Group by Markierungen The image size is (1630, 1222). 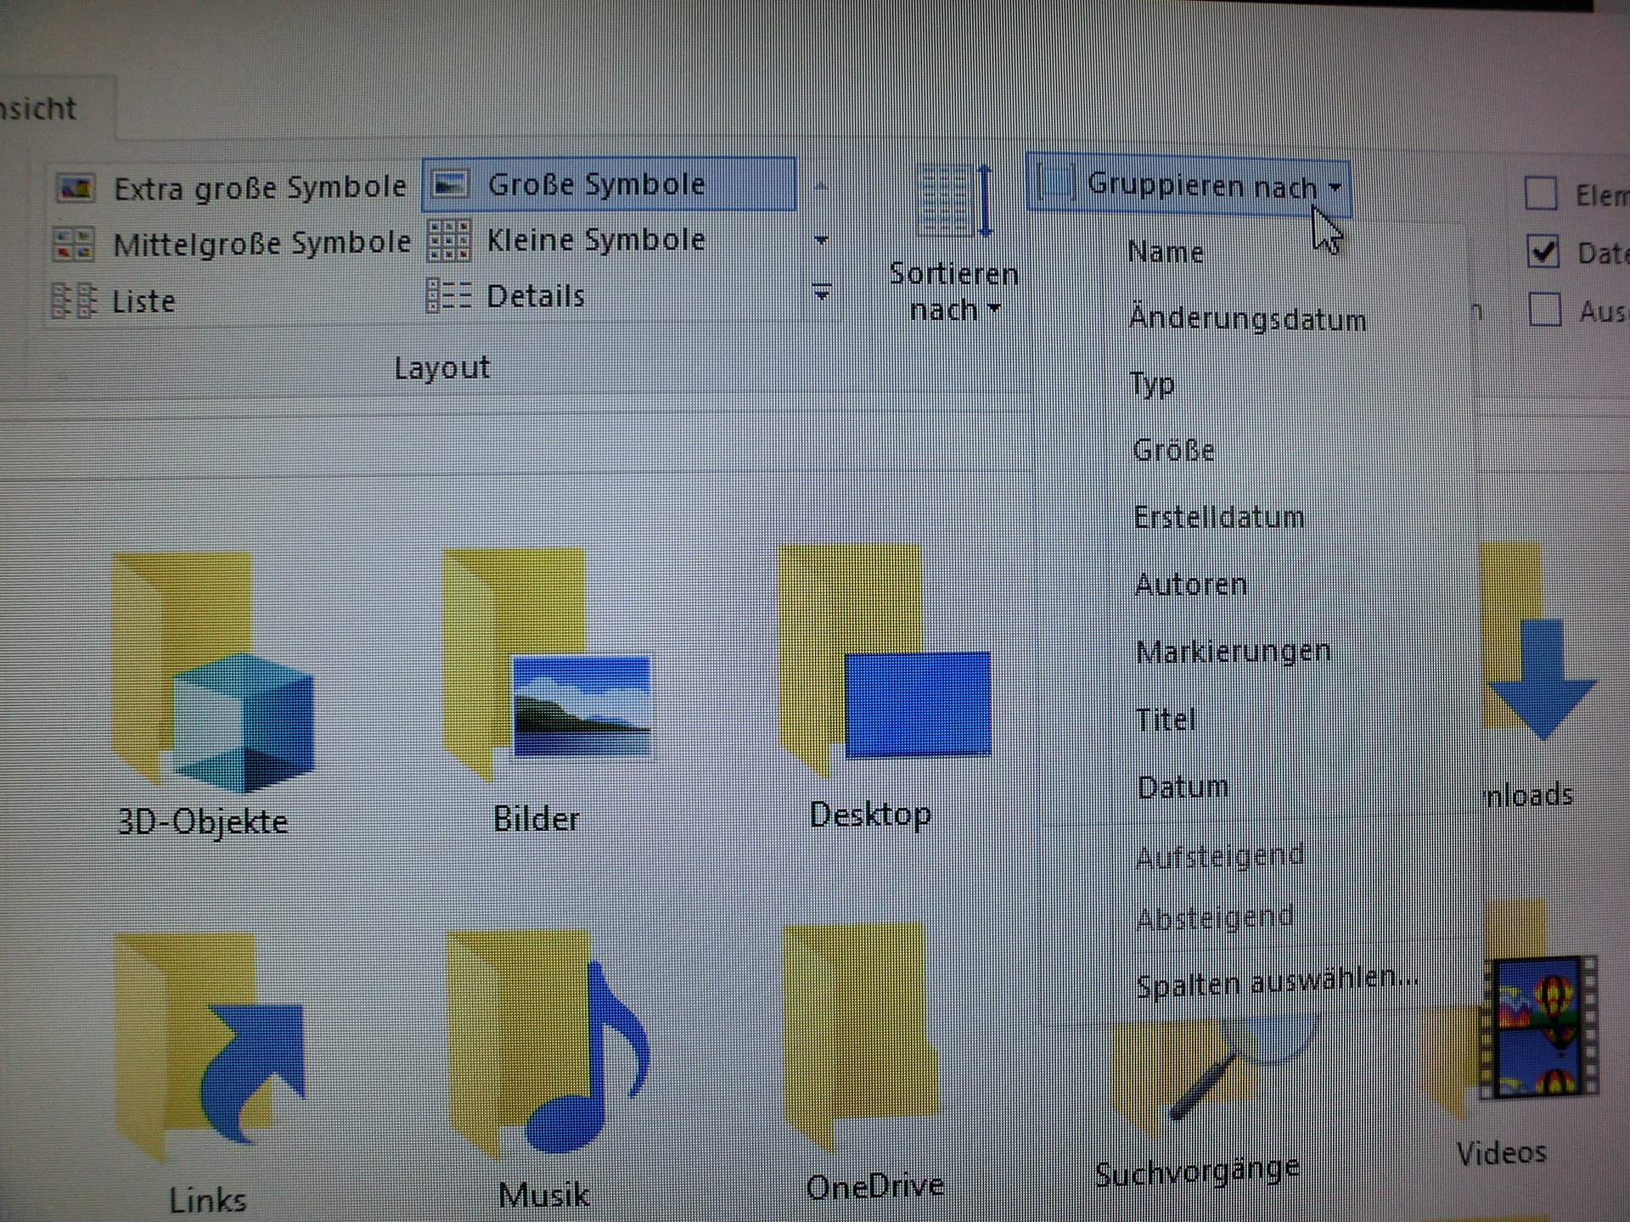click(x=1234, y=651)
